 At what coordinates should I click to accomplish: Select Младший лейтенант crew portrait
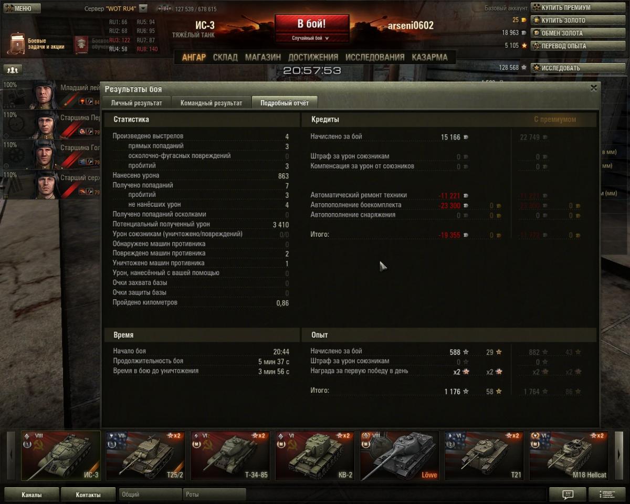click(45, 94)
